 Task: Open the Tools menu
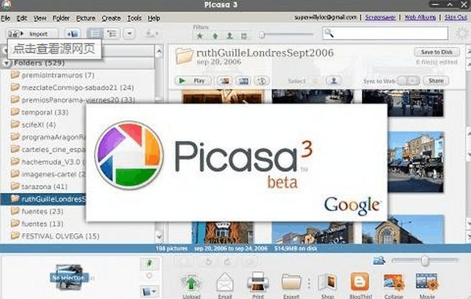coord(134,18)
